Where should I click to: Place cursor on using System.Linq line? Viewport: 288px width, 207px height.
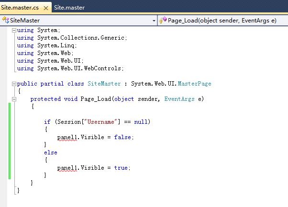(x=47, y=45)
